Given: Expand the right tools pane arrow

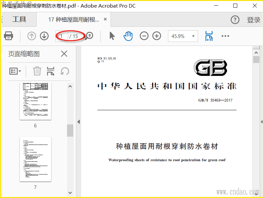Looking at the screenshot, I should pos(262,122).
